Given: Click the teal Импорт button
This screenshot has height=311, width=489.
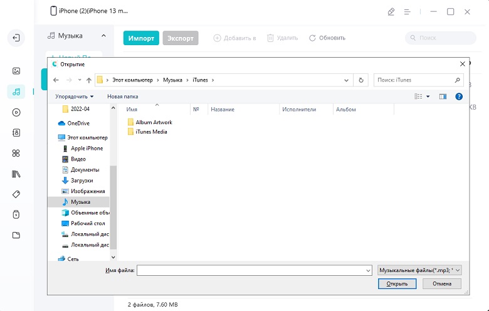Looking at the screenshot, I should point(141,38).
